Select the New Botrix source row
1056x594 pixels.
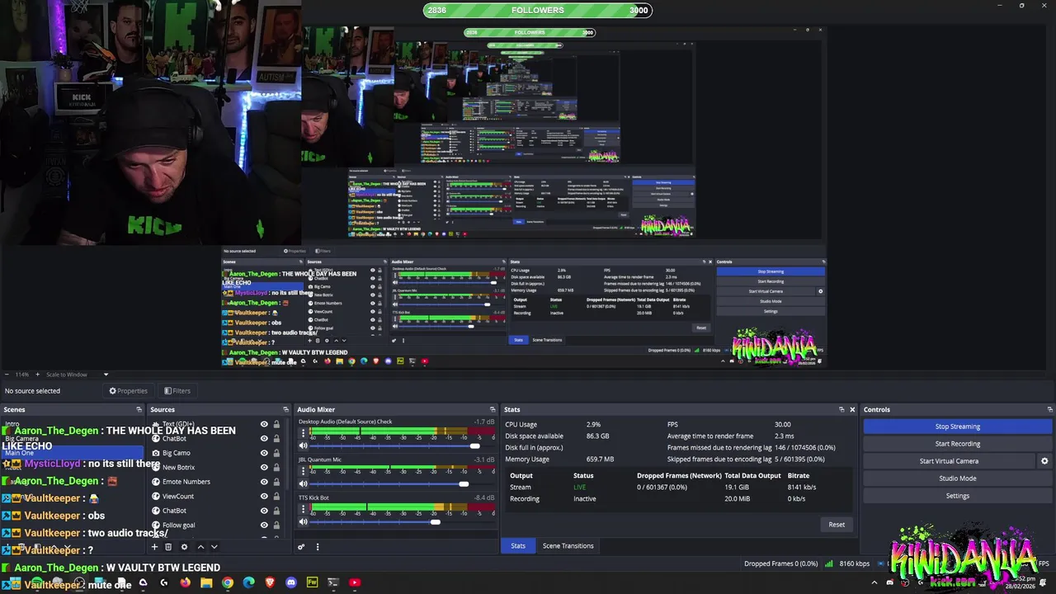tap(216, 467)
